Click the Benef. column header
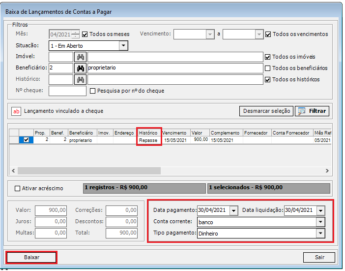The height and width of the screenshot is (271, 345). click(x=59, y=133)
